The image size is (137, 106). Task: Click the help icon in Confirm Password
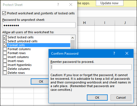click(x=114, y=53)
